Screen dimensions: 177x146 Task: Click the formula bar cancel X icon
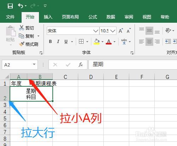tap(55, 65)
